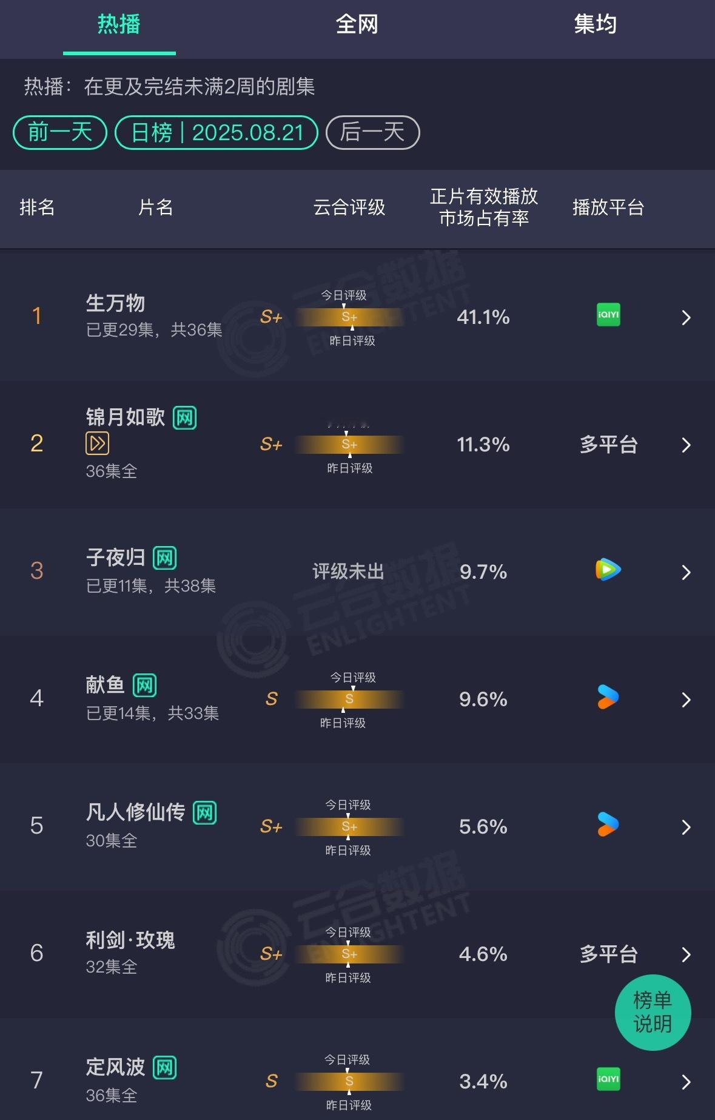Tap the 网 badge next to 锦月如歌
The image size is (715, 1120).
(185, 418)
